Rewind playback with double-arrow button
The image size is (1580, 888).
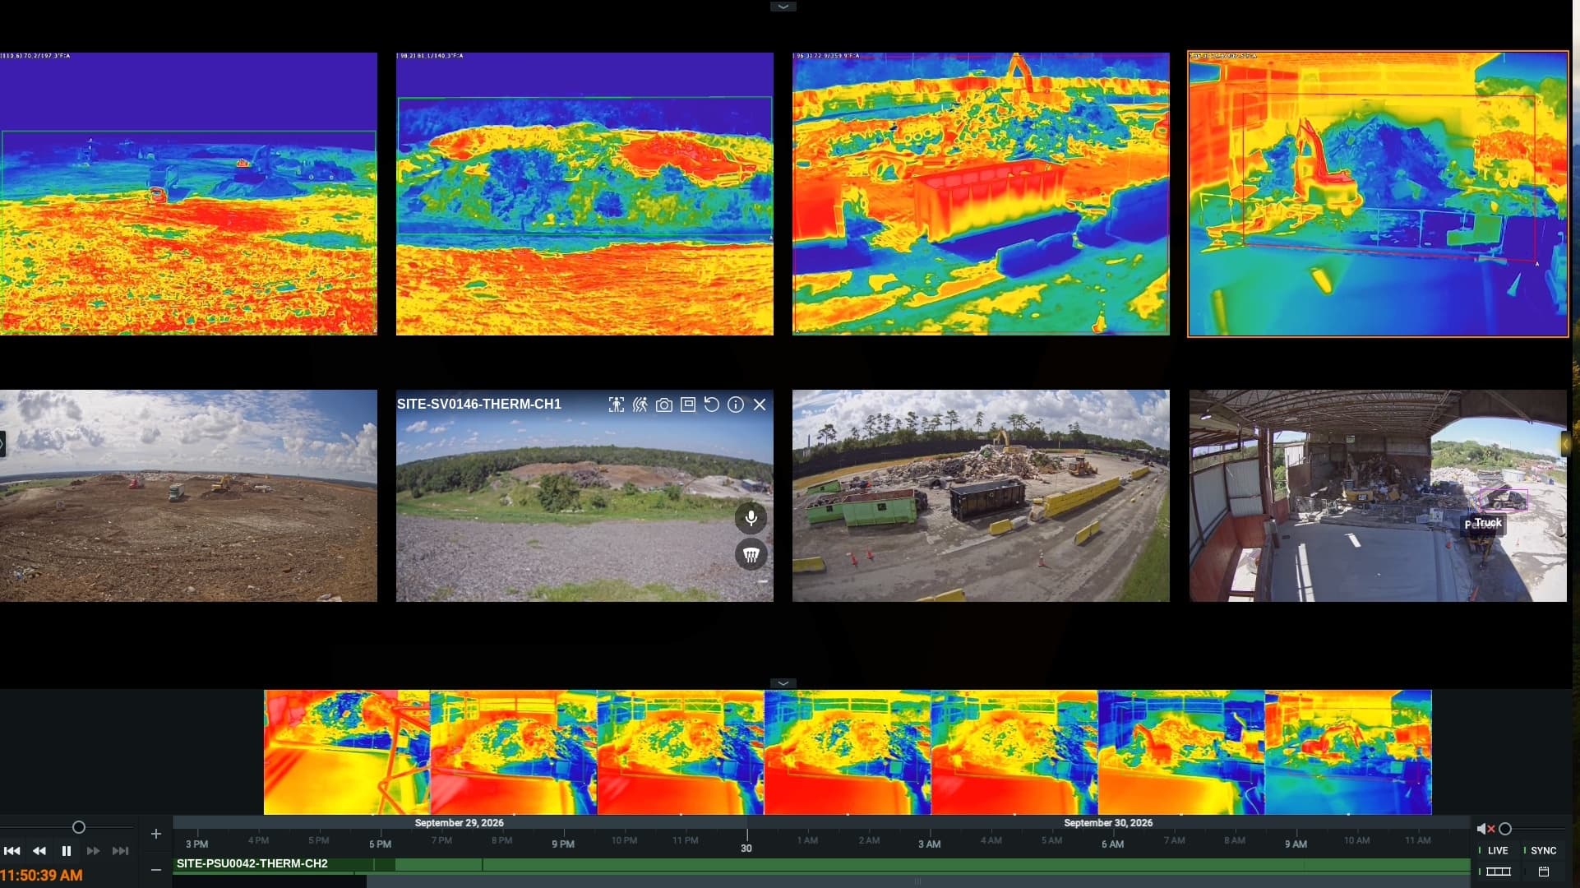click(39, 851)
